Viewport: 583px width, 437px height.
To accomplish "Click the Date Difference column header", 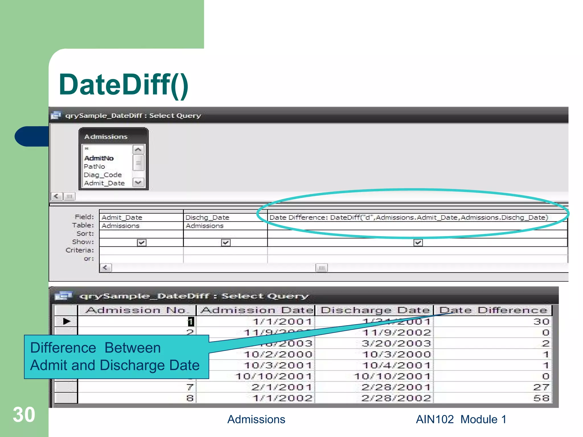I will coord(493,310).
